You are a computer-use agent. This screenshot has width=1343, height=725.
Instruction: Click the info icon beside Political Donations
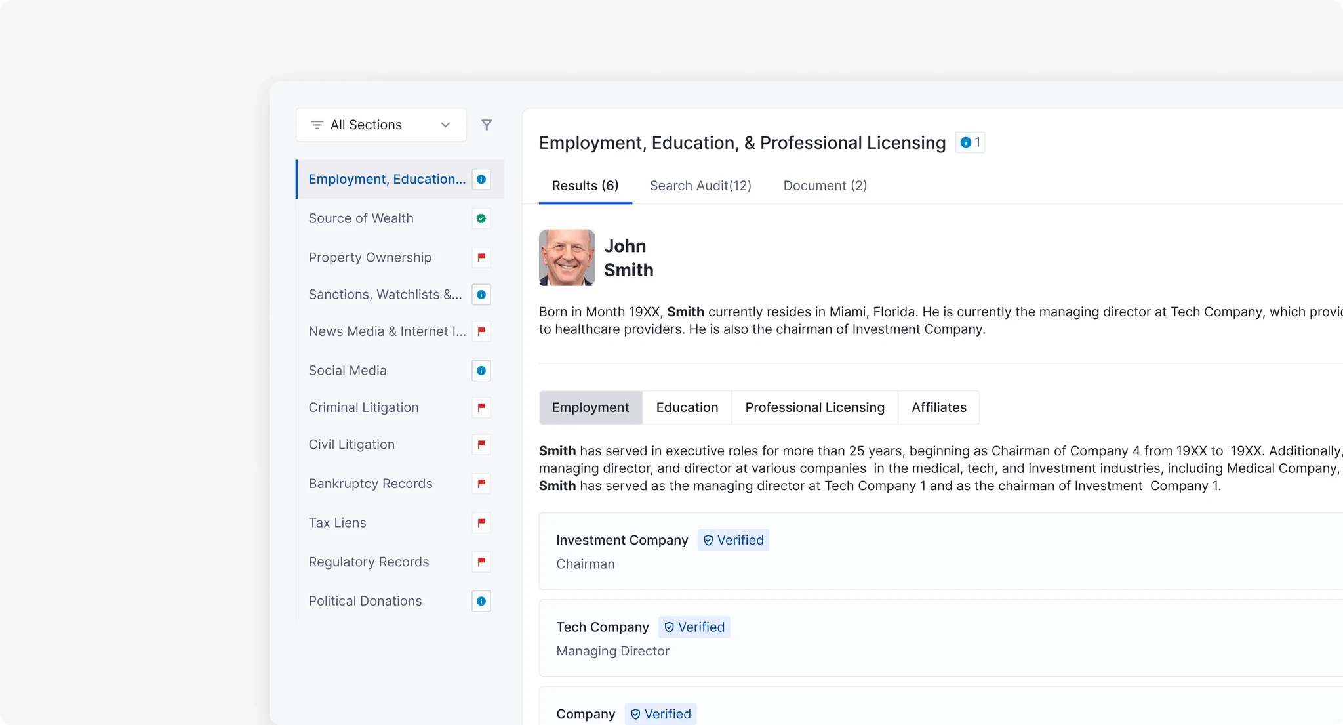481,601
